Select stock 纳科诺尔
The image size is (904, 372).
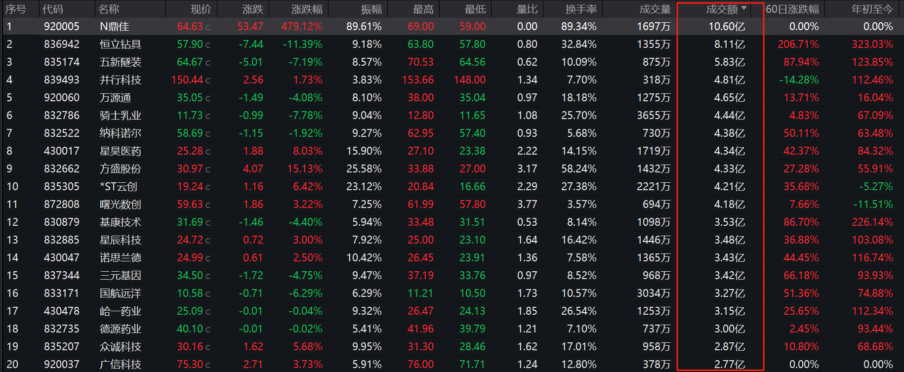point(121,133)
